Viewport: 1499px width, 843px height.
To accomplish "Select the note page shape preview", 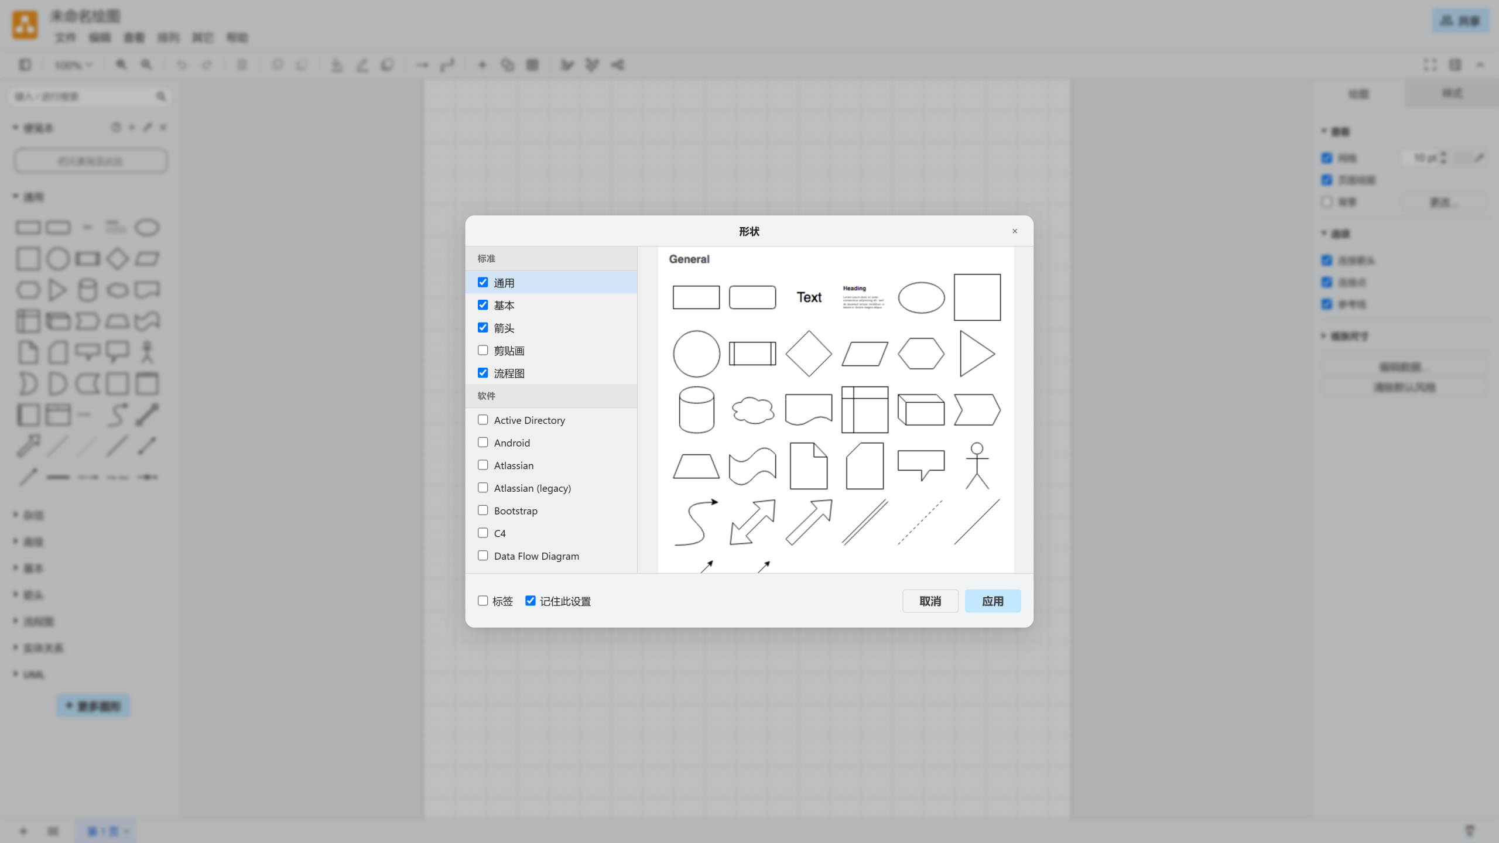I will coord(809,466).
